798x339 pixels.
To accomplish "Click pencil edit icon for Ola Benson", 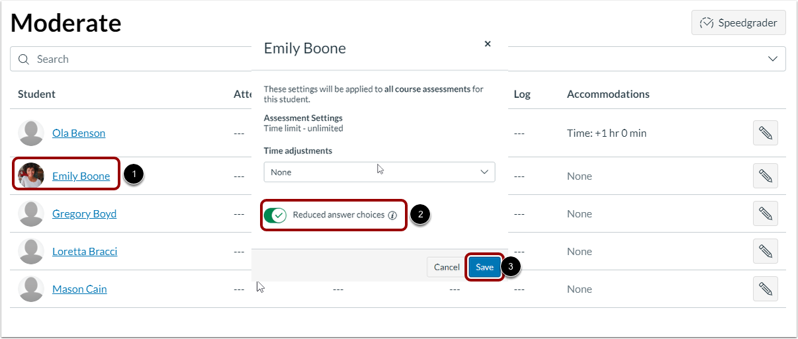I will point(766,133).
